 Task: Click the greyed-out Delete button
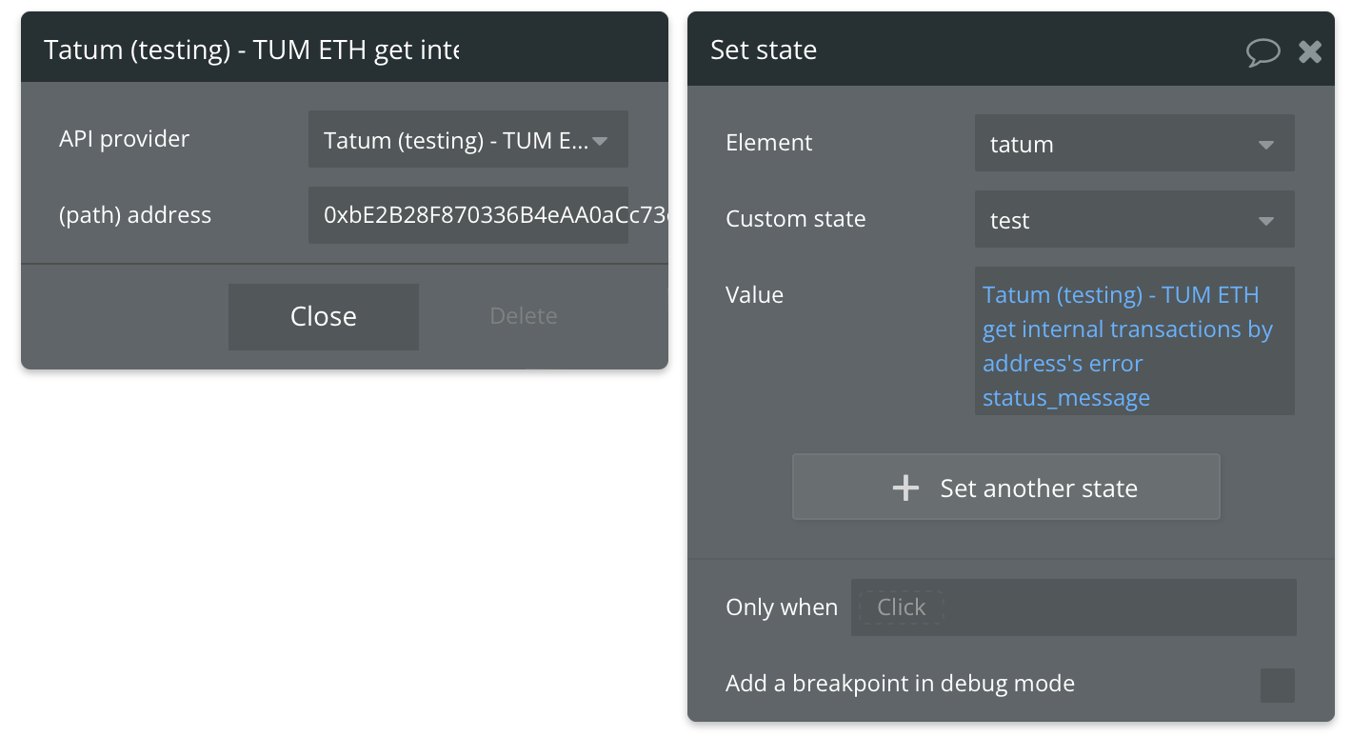(524, 316)
